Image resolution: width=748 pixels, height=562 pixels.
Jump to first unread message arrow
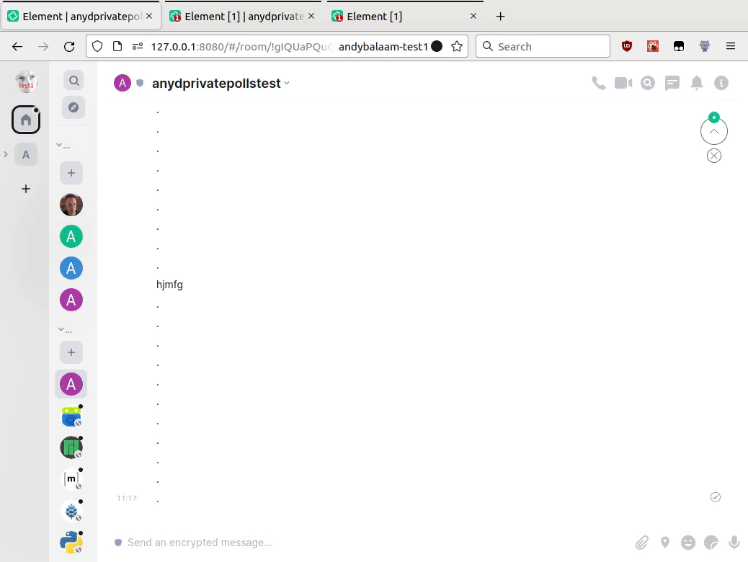pyautogui.click(x=713, y=131)
